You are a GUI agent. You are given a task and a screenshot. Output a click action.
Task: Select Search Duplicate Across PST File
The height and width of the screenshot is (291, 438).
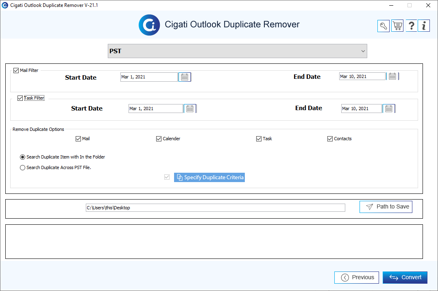(x=23, y=168)
